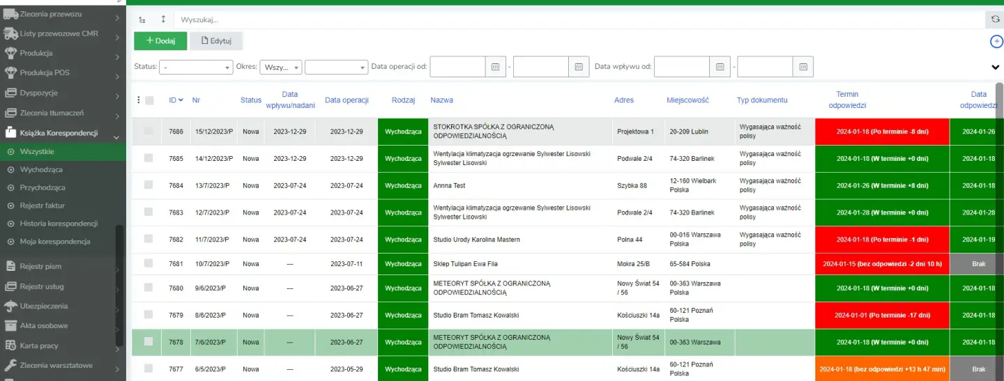Click the gray Brak cell in row 7681

pos(979,264)
